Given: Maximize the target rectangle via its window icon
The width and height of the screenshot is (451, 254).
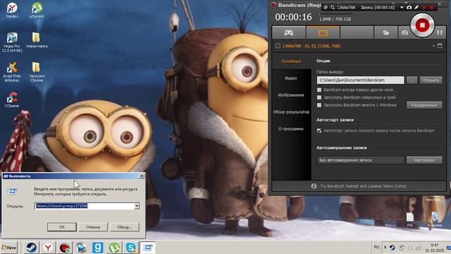Looking at the screenshot, I should [440, 46].
